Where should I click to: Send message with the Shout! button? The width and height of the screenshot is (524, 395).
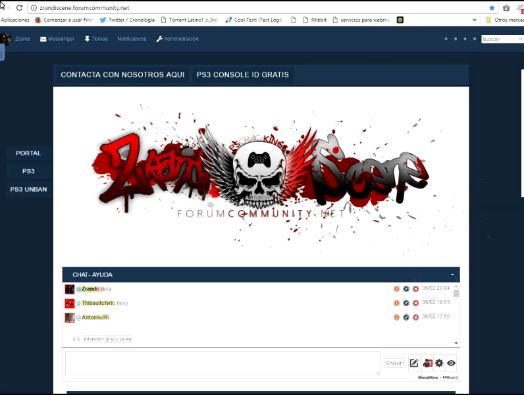(x=394, y=363)
